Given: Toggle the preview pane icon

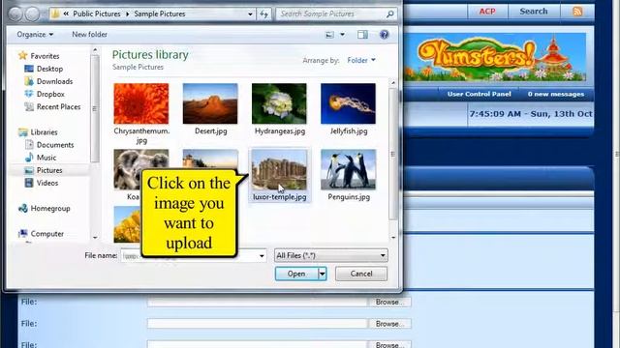Looking at the screenshot, I should (x=362, y=35).
